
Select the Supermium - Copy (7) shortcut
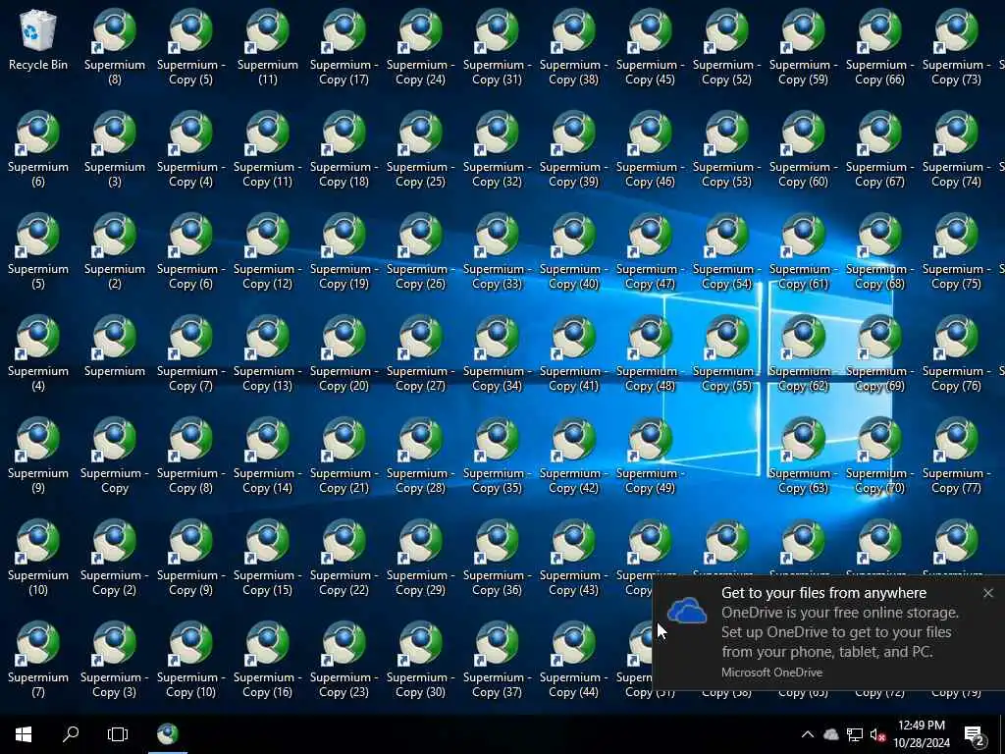tap(190, 353)
